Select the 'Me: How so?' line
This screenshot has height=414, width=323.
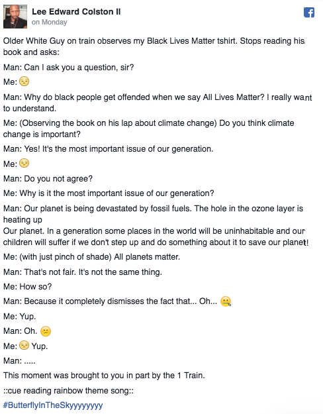[27, 287]
